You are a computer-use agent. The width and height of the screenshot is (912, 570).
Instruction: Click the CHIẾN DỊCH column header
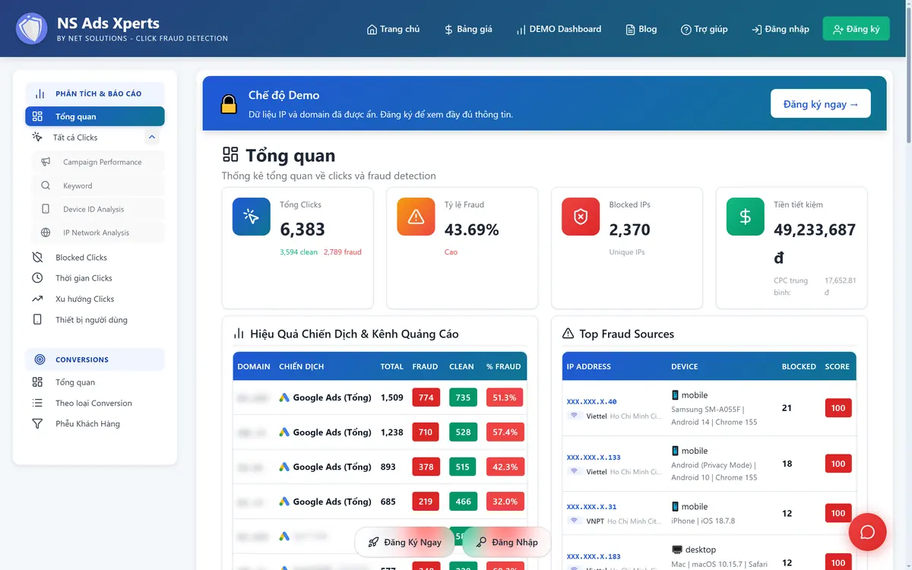pos(302,366)
